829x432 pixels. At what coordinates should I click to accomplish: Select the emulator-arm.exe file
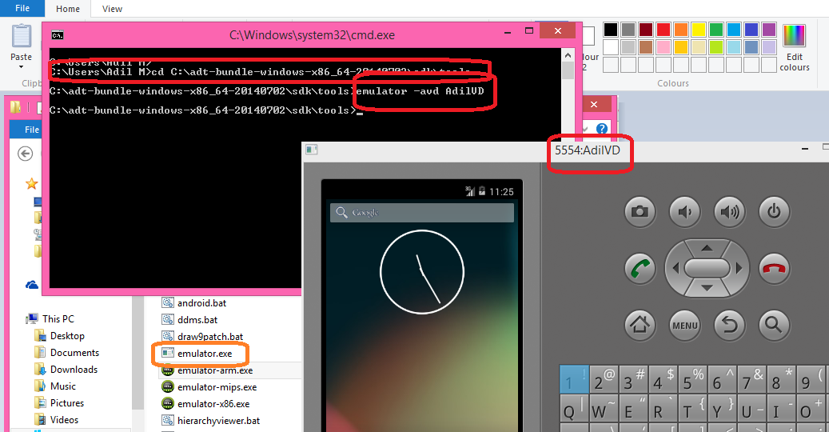coord(215,370)
